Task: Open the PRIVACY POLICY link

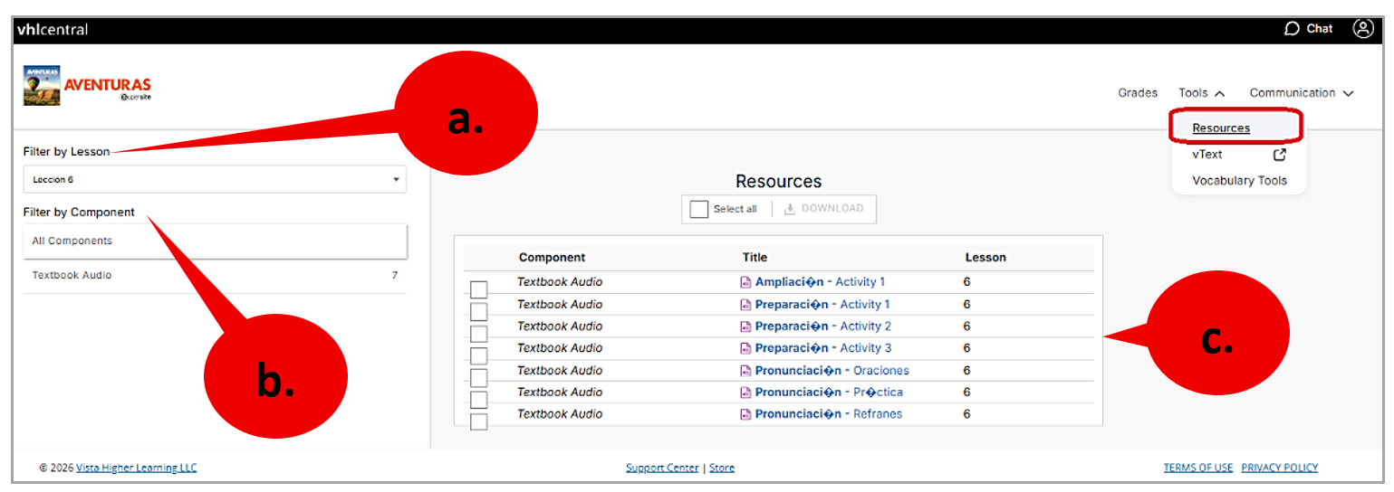Action: (1279, 468)
